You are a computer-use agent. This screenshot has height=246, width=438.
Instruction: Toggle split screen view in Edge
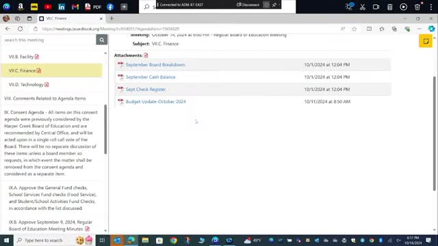pyautogui.click(x=369, y=29)
